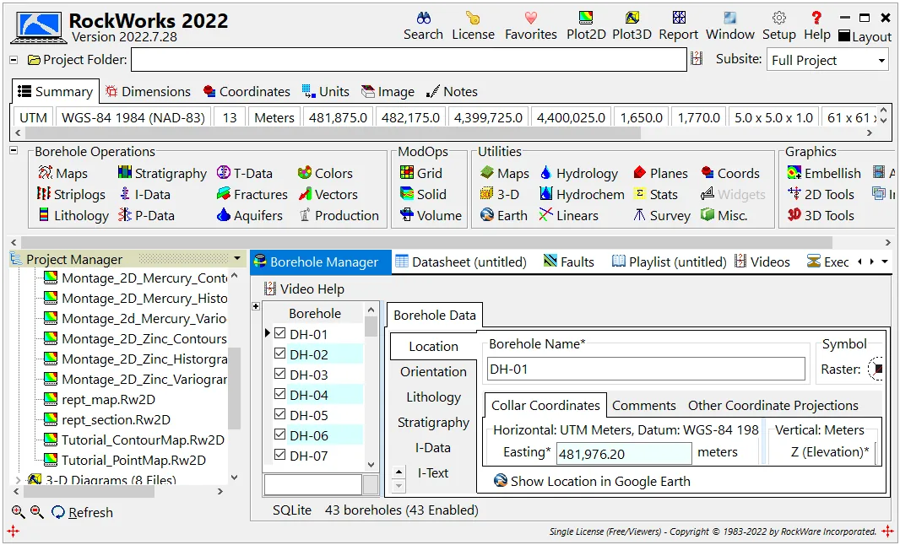
Task: Open Utilities Hydrology menu
Action: click(578, 173)
